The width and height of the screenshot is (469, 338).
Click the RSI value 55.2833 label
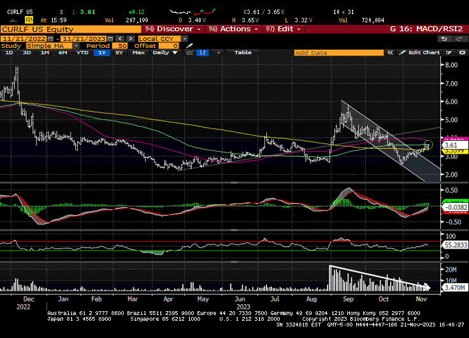click(455, 245)
